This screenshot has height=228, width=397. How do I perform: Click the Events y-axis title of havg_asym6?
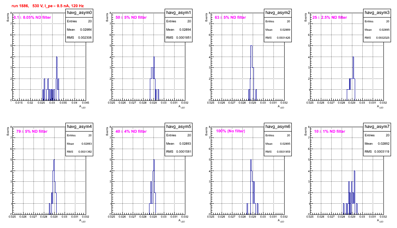click(x=206, y=132)
